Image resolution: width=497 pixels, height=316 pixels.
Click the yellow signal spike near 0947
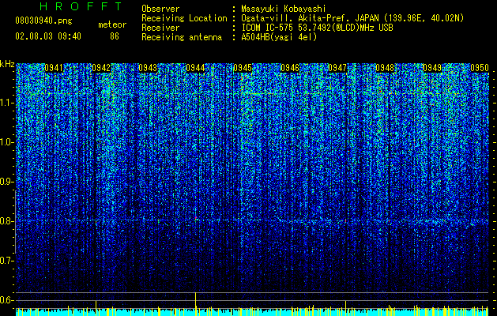click(345, 308)
